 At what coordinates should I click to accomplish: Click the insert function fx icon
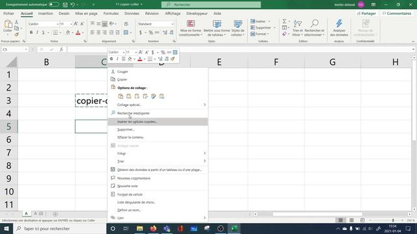61,49
